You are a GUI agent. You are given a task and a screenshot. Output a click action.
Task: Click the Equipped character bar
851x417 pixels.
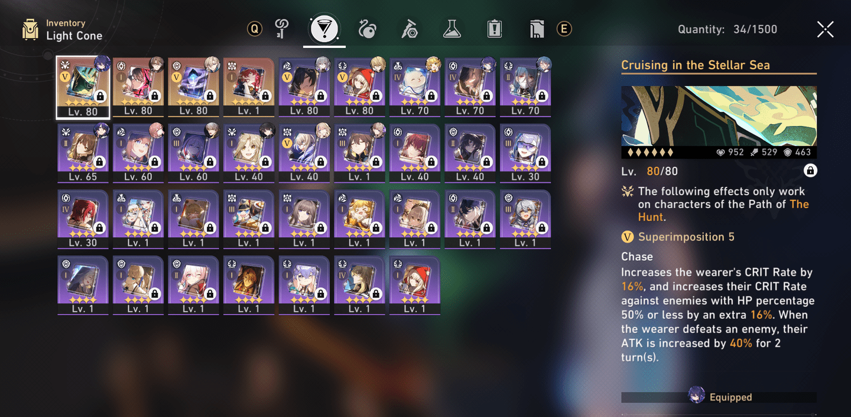[x=719, y=397]
